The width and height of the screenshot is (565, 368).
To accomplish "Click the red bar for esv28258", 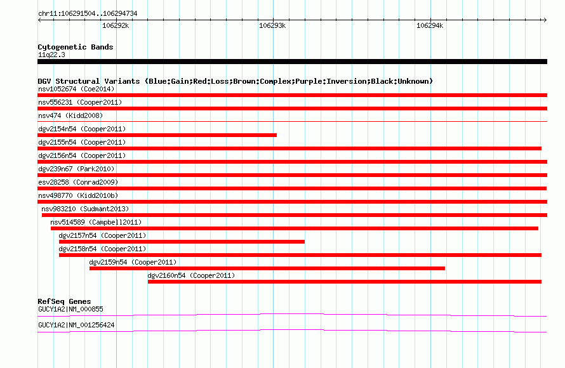I will coord(292,188).
